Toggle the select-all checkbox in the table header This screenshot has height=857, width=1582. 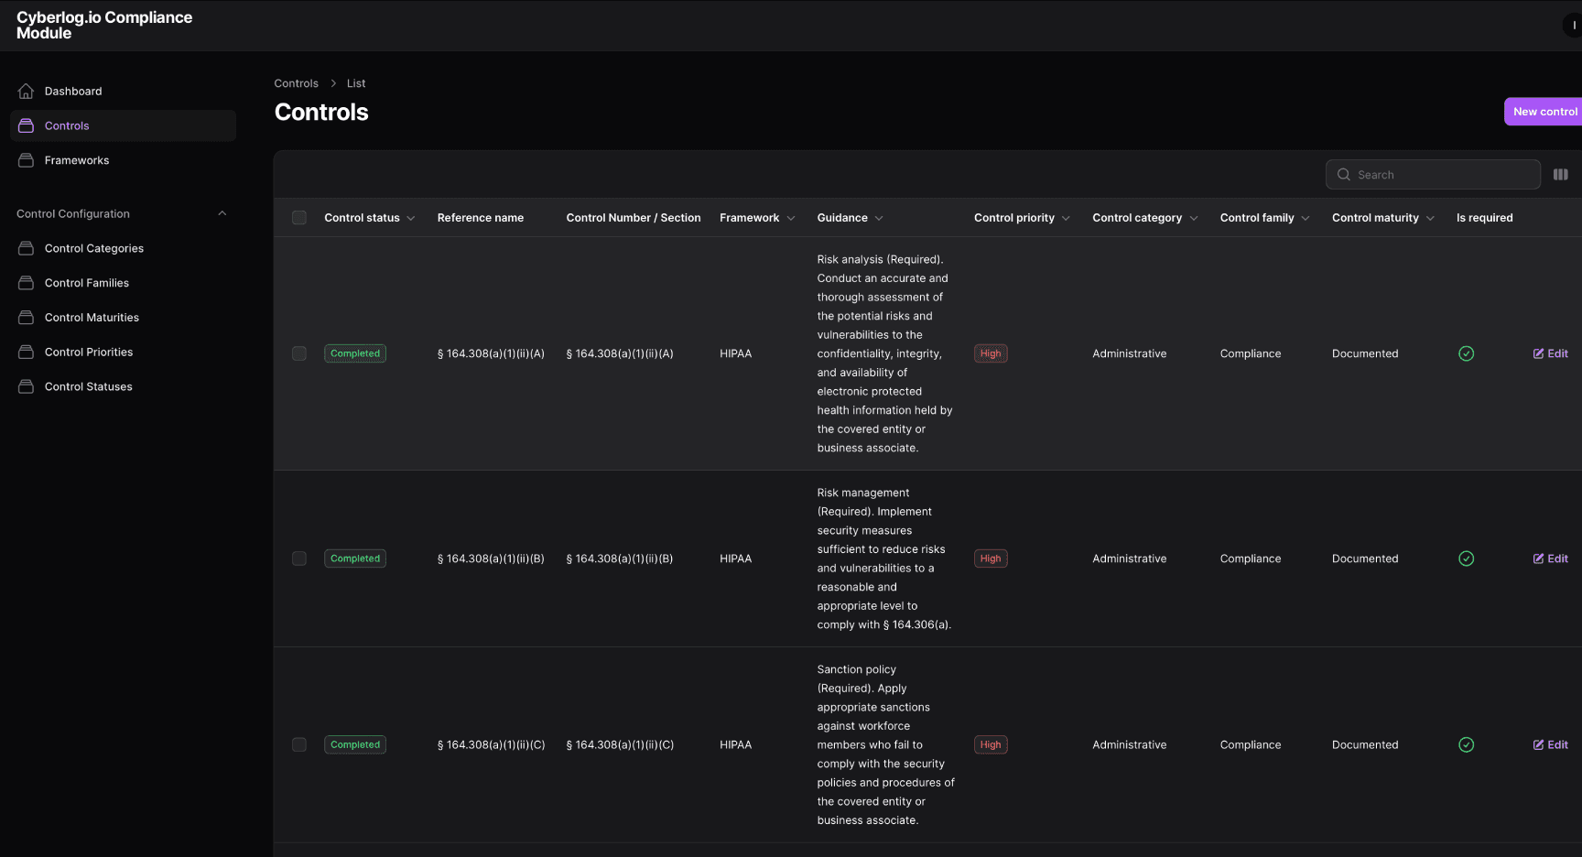pos(298,217)
